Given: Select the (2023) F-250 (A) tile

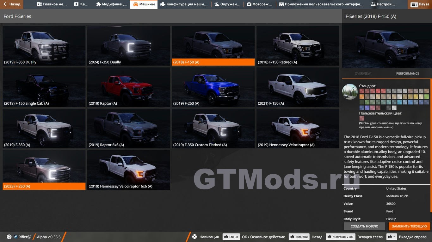Looking at the screenshot, I should pos(44,170).
